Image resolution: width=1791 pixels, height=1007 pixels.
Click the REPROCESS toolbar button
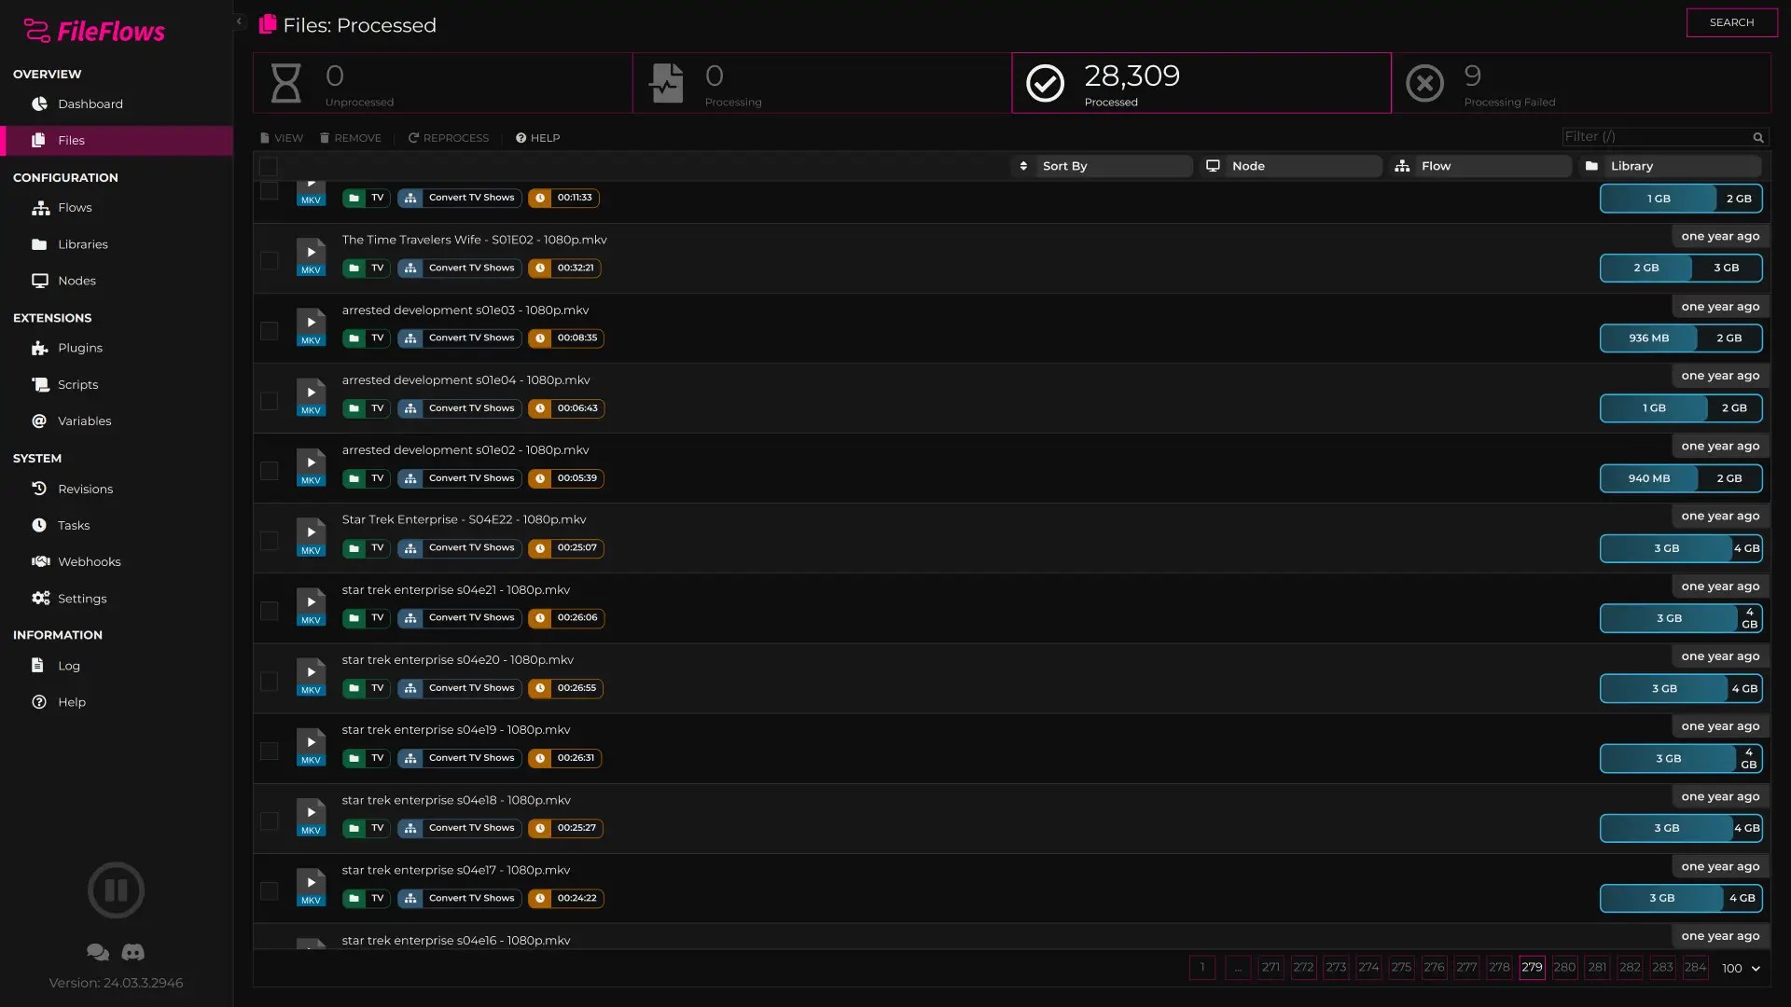tap(448, 138)
